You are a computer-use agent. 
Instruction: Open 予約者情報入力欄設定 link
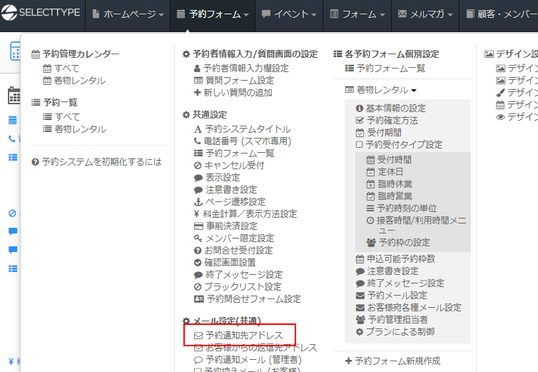point(245,69)
